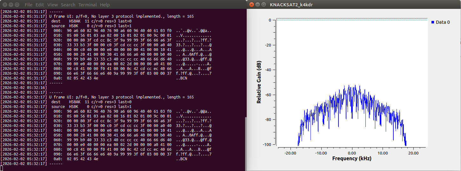
Task: Click the KNACKSAT2_k4kdr window title bar
Action: pyautogui.click(x=349, y=5)
